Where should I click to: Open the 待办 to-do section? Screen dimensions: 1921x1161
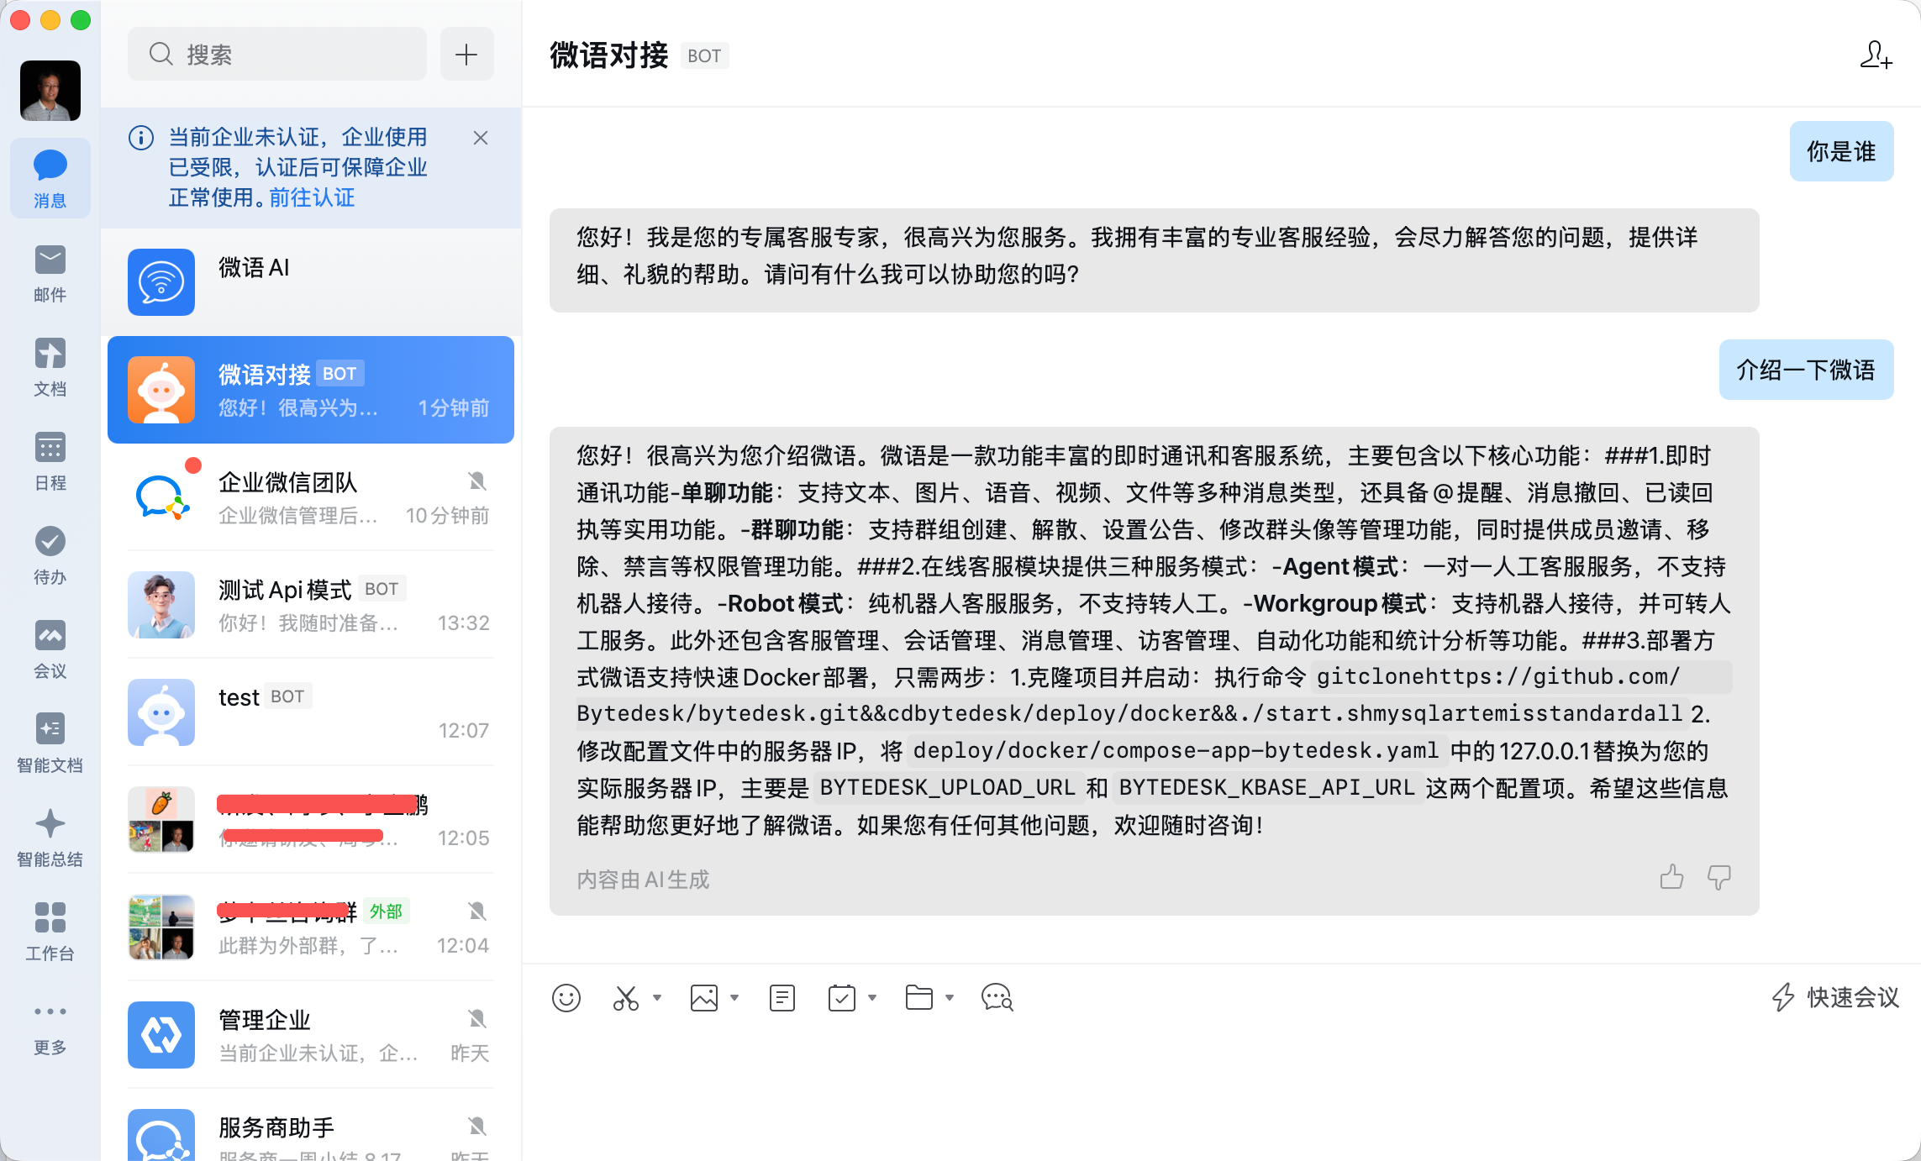(50, 555)
